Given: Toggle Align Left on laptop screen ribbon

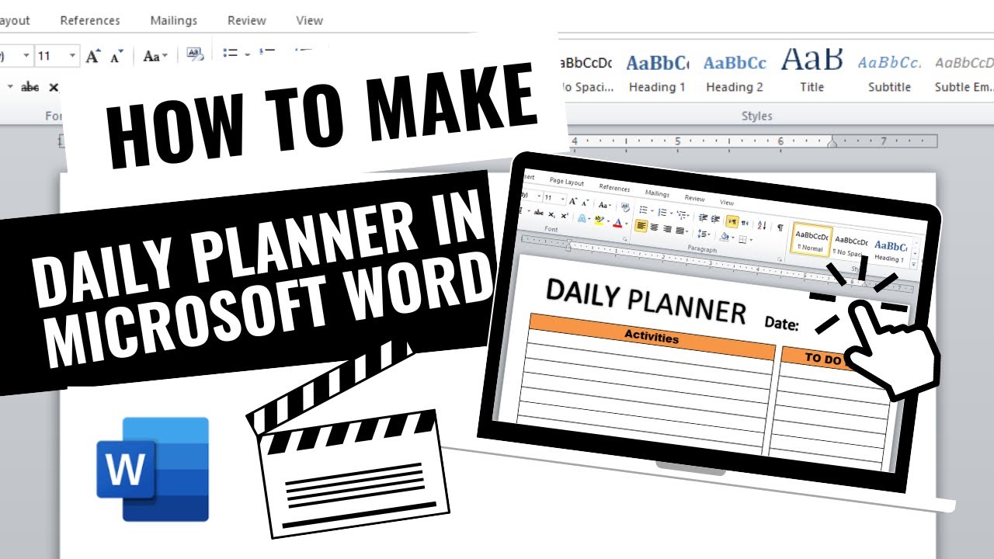Looking at the screenshot, I should point(641,225).
